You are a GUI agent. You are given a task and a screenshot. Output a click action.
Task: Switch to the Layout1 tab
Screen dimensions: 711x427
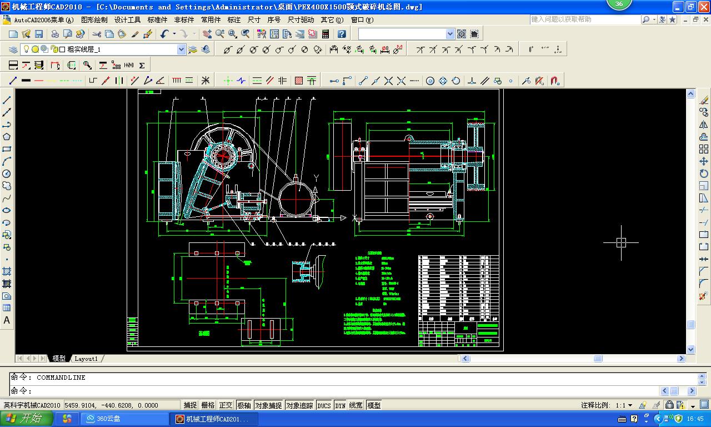coord(87,358)
